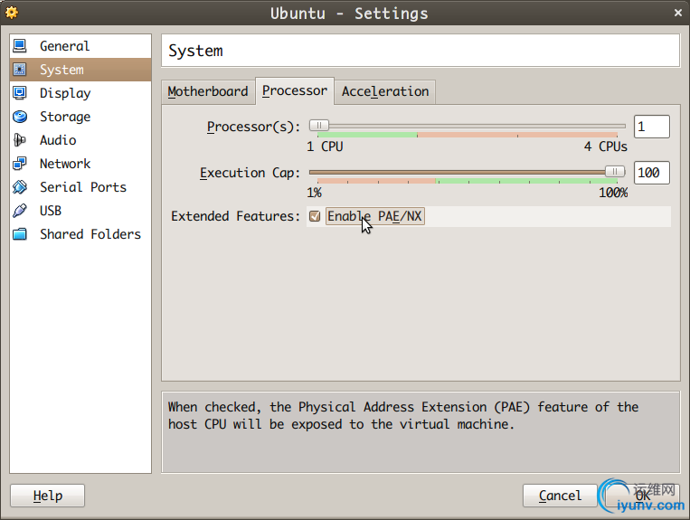Click the Display screen icon in sidebar
Screen dimensions: 690x520
(x=20, y=93)
